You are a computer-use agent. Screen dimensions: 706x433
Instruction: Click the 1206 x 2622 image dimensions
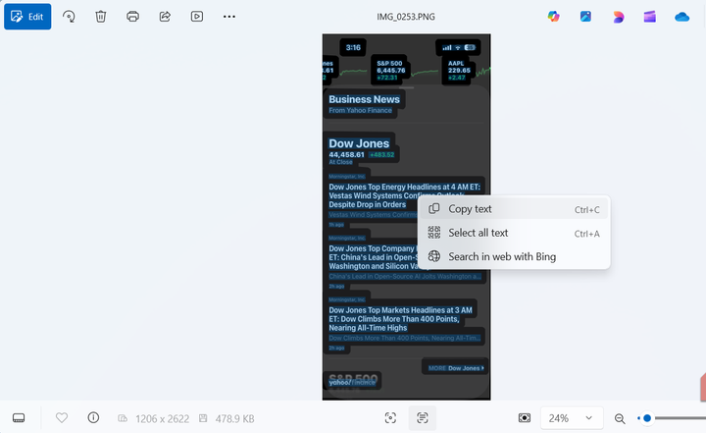(x=162, y=419)
